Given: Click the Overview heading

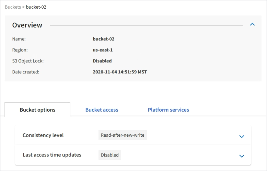Looking at the screenshot, I should 27,25.
